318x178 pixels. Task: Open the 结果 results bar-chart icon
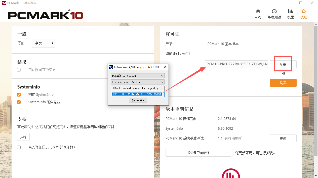pyautogui.click(x=291, y=11)
